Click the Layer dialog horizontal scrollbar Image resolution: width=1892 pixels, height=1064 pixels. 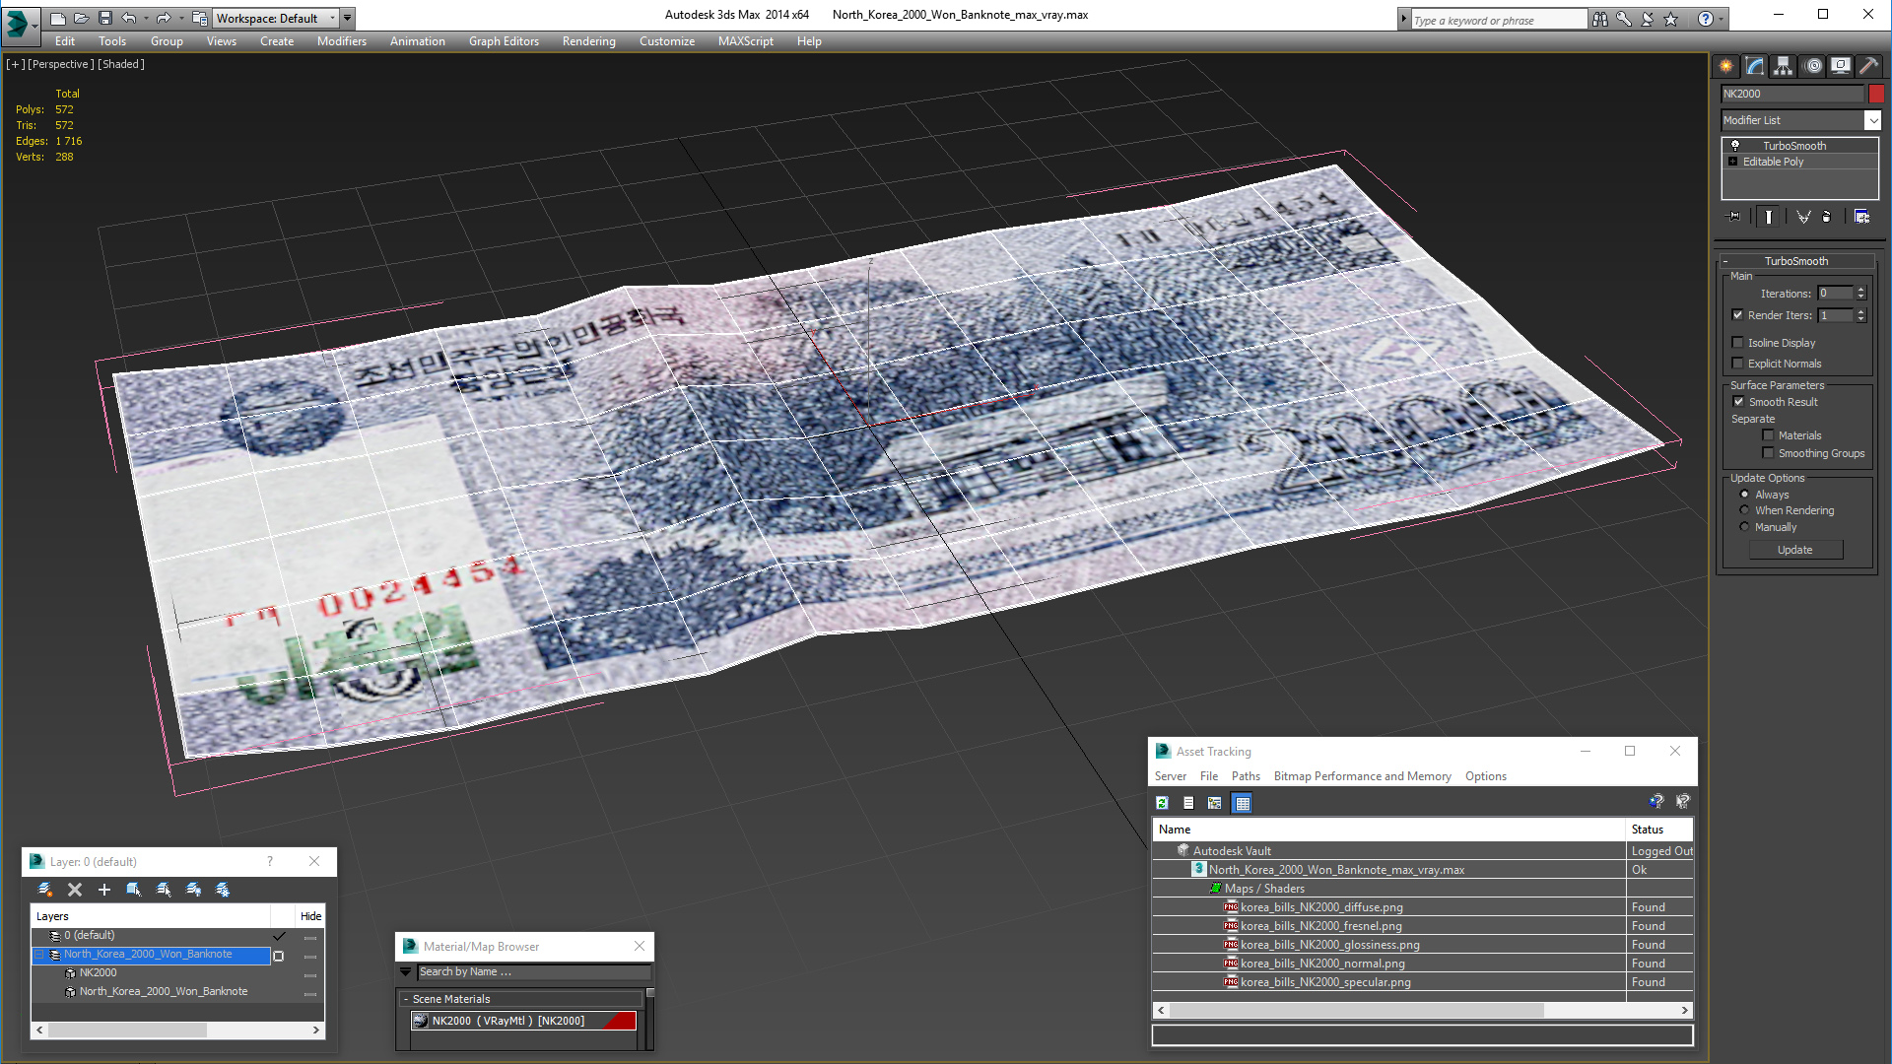click(177, 1030)
